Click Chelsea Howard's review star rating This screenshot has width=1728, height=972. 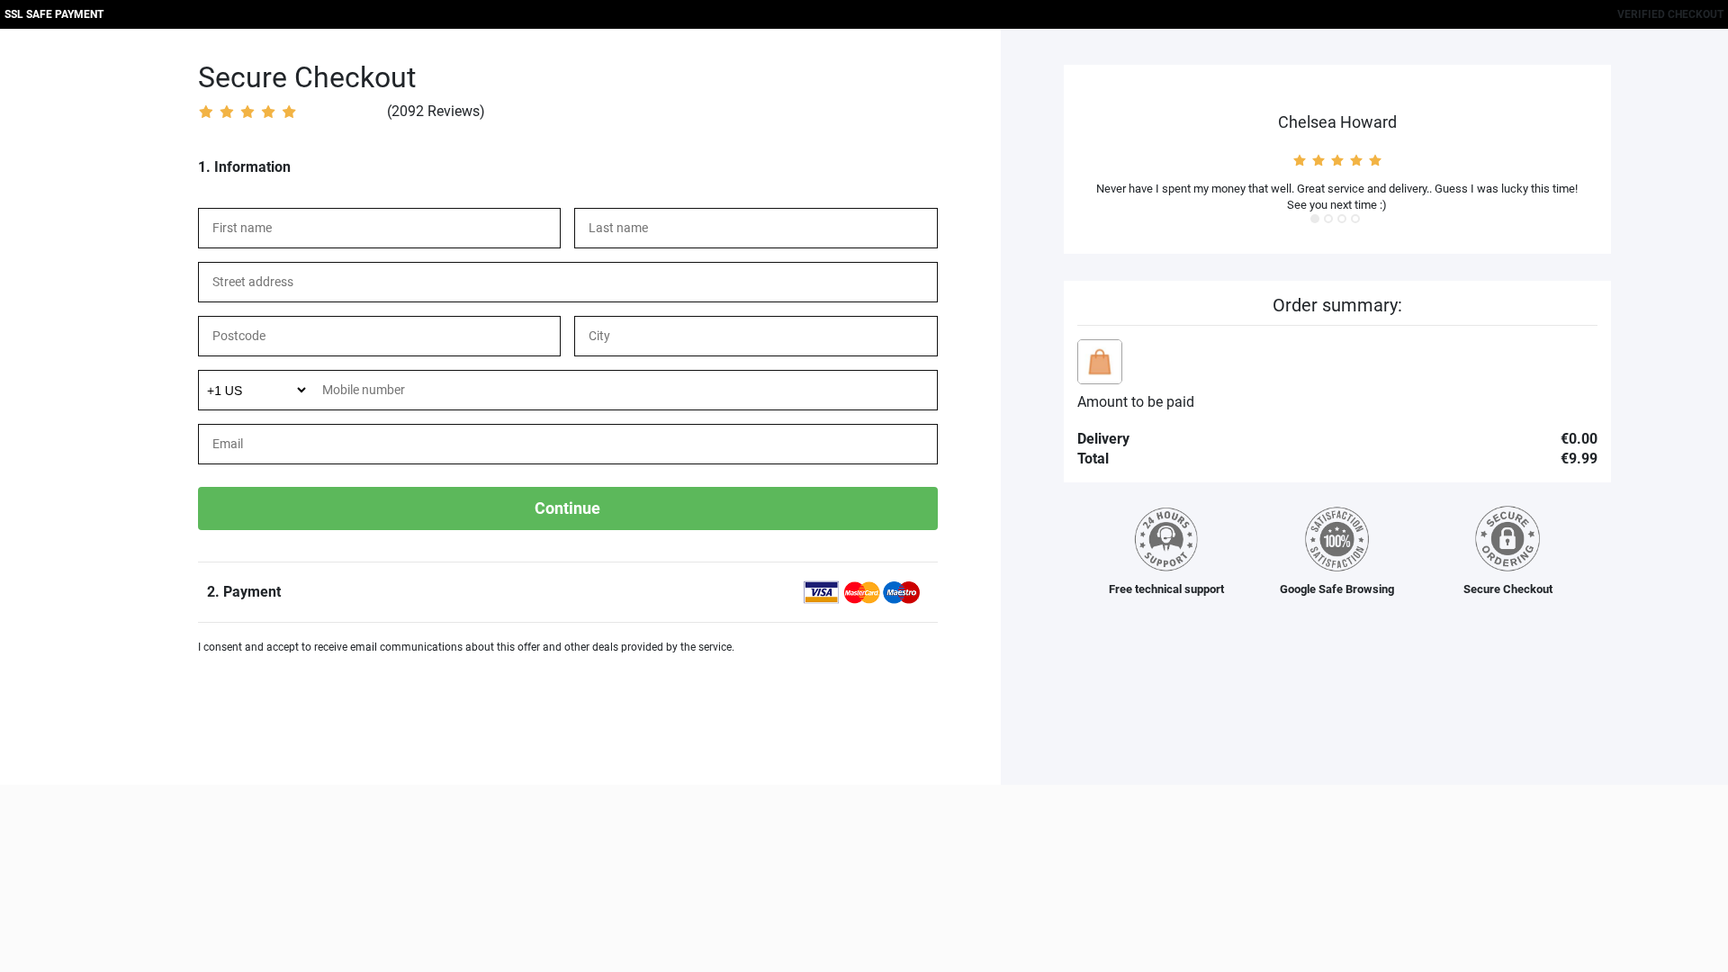coord(1337,160)
